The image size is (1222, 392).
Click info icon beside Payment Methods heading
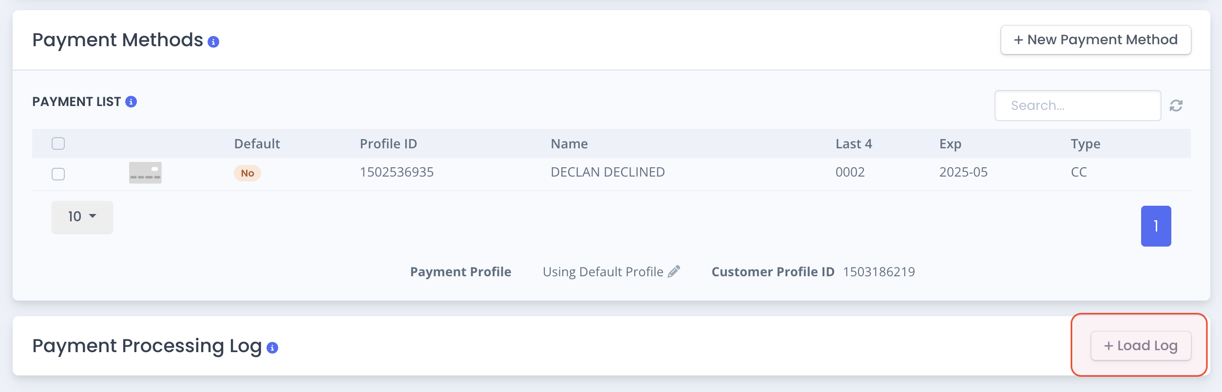point(213,42)
